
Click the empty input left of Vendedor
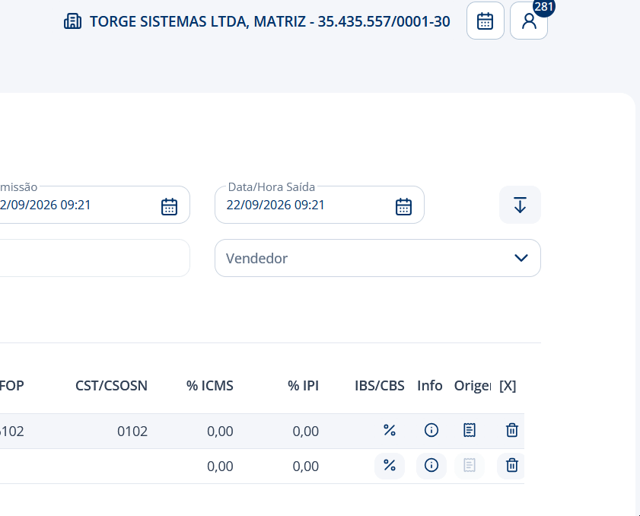click(94, 258)
